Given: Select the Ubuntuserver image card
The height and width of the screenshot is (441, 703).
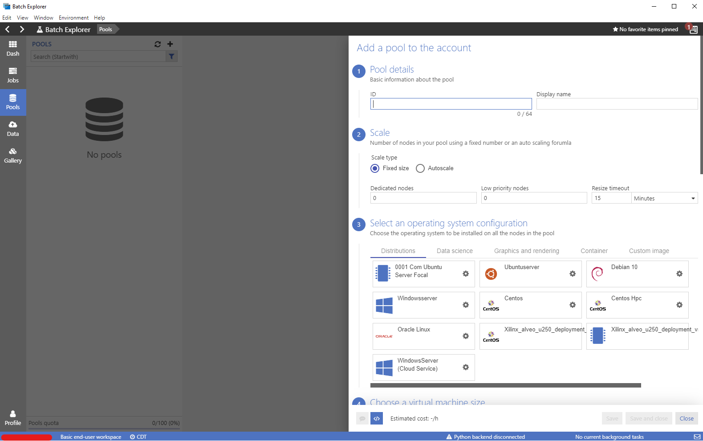Looking at the screenshot, I should [x=530, y=274].
